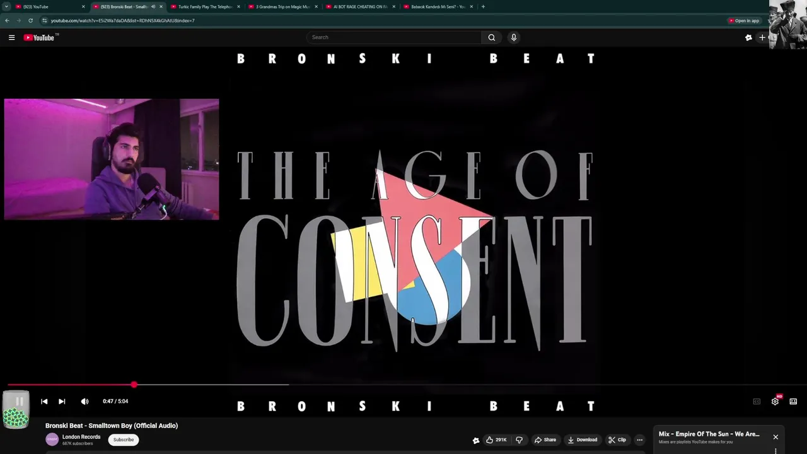Mute the Bronski Beat tab audio icon

point(153,6)
